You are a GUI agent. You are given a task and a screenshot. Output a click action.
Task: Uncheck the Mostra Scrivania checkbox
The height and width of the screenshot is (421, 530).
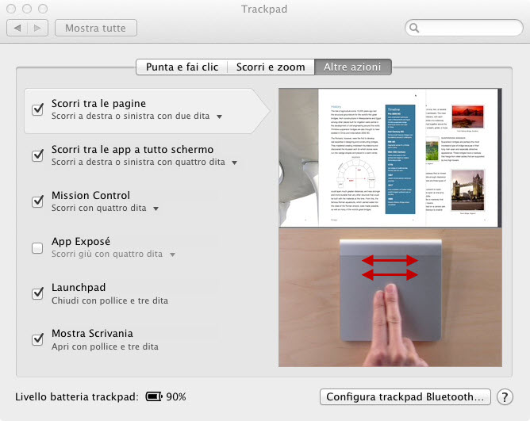click(x=37, y=339)
